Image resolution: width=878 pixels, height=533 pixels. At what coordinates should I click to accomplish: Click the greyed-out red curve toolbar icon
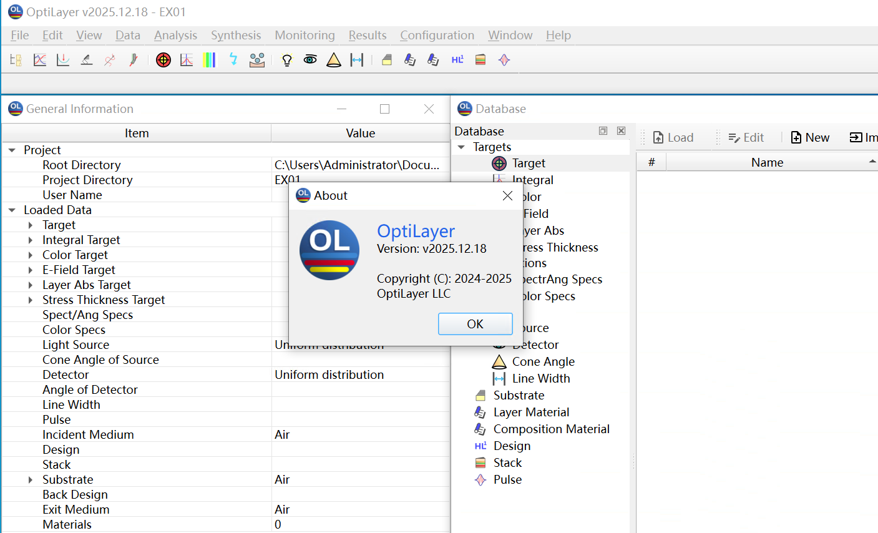[110, 60]
